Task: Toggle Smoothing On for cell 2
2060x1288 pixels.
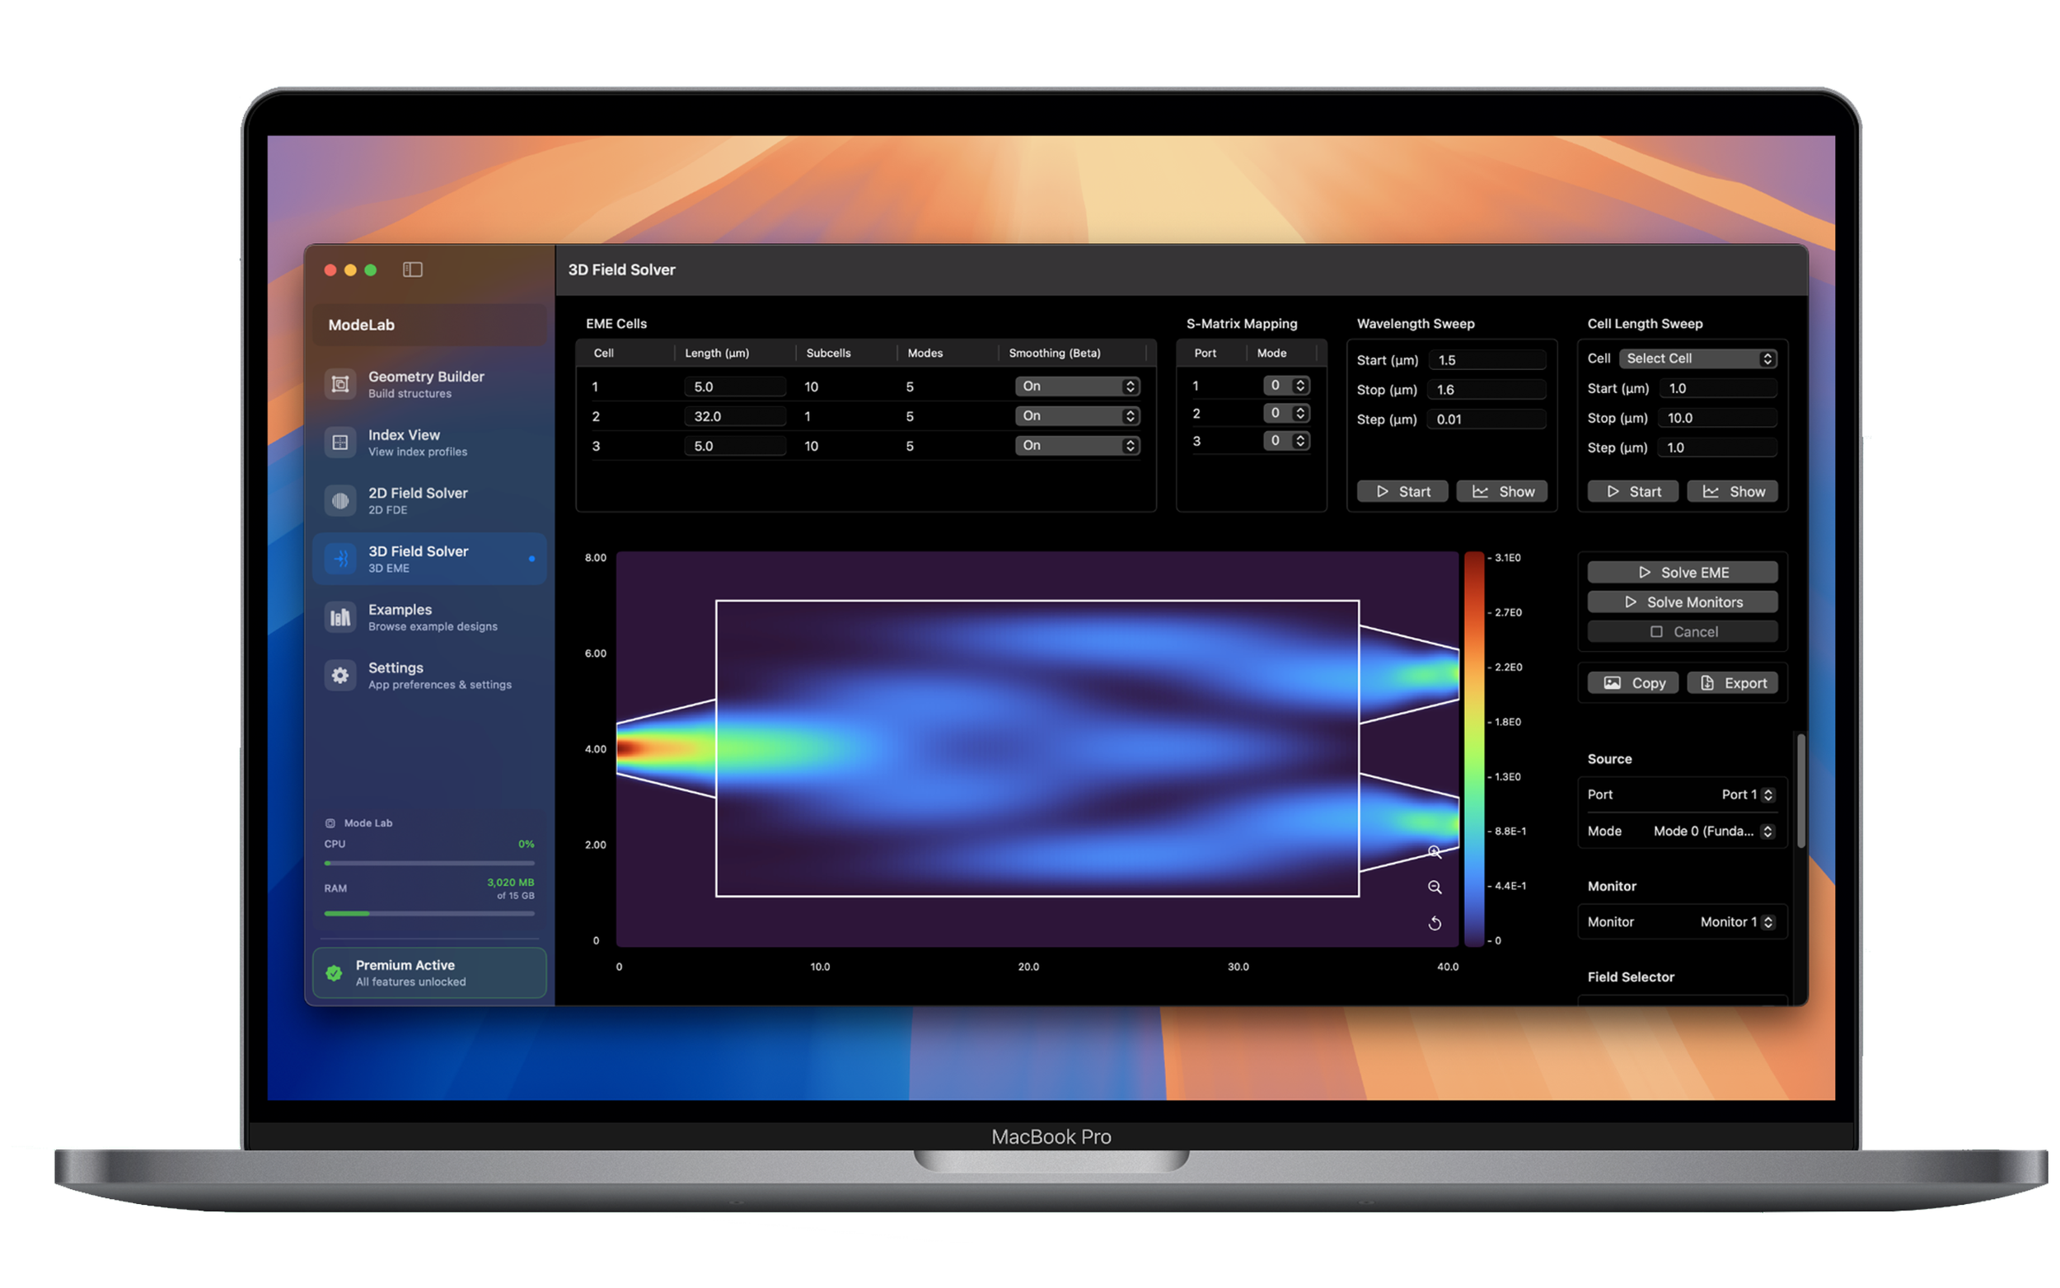Action: (1076, 415)
